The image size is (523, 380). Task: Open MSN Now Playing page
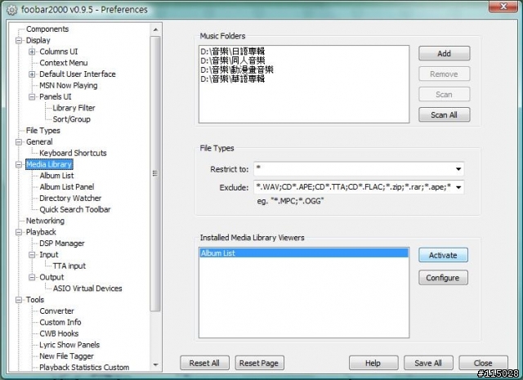69,86
